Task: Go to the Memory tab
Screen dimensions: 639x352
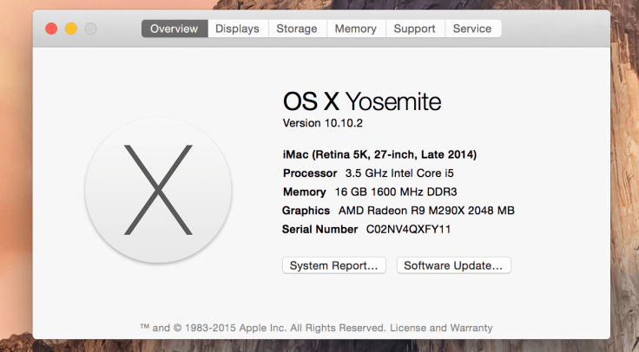Action: [355, 29]
